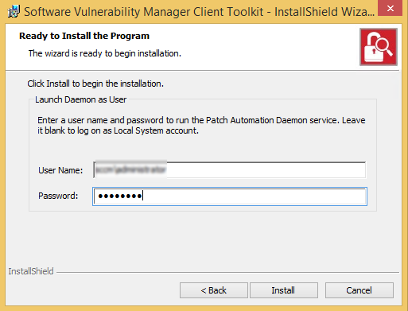Click the InstallShield branding text
The image size is (408, 311).
(31, 271)
